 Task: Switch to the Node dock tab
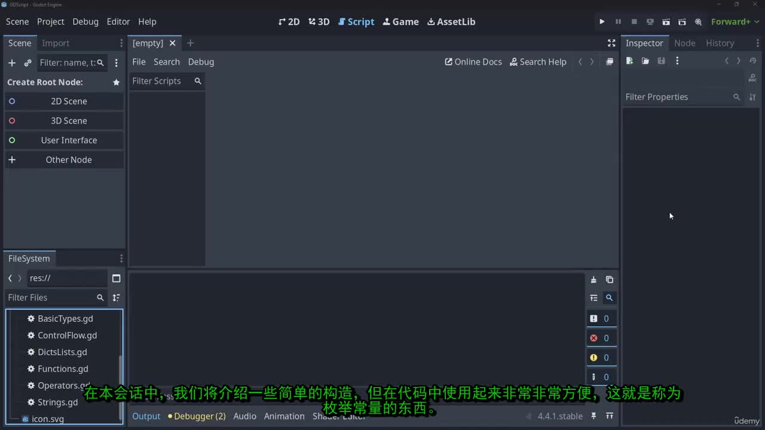click(x=684, y=43)
